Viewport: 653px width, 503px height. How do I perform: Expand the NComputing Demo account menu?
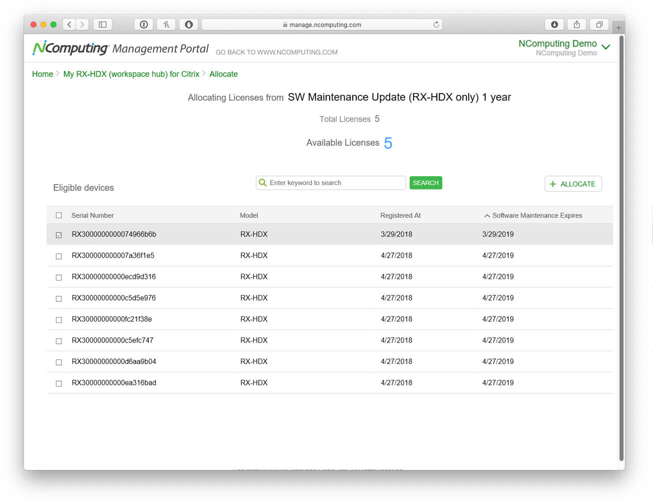[606, 47]
